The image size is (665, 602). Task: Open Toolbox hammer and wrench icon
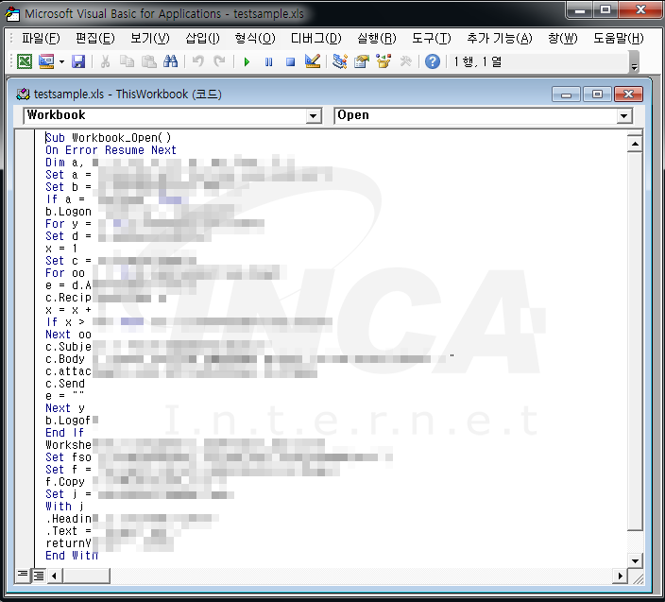pos(405,62)
